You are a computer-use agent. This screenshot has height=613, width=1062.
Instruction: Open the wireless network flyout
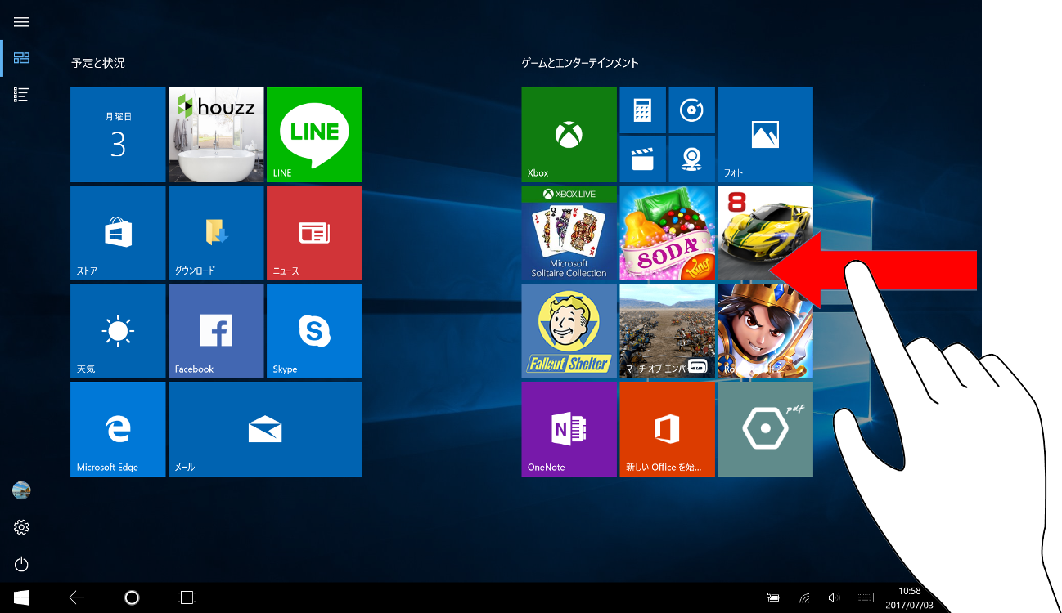[805, 598]
